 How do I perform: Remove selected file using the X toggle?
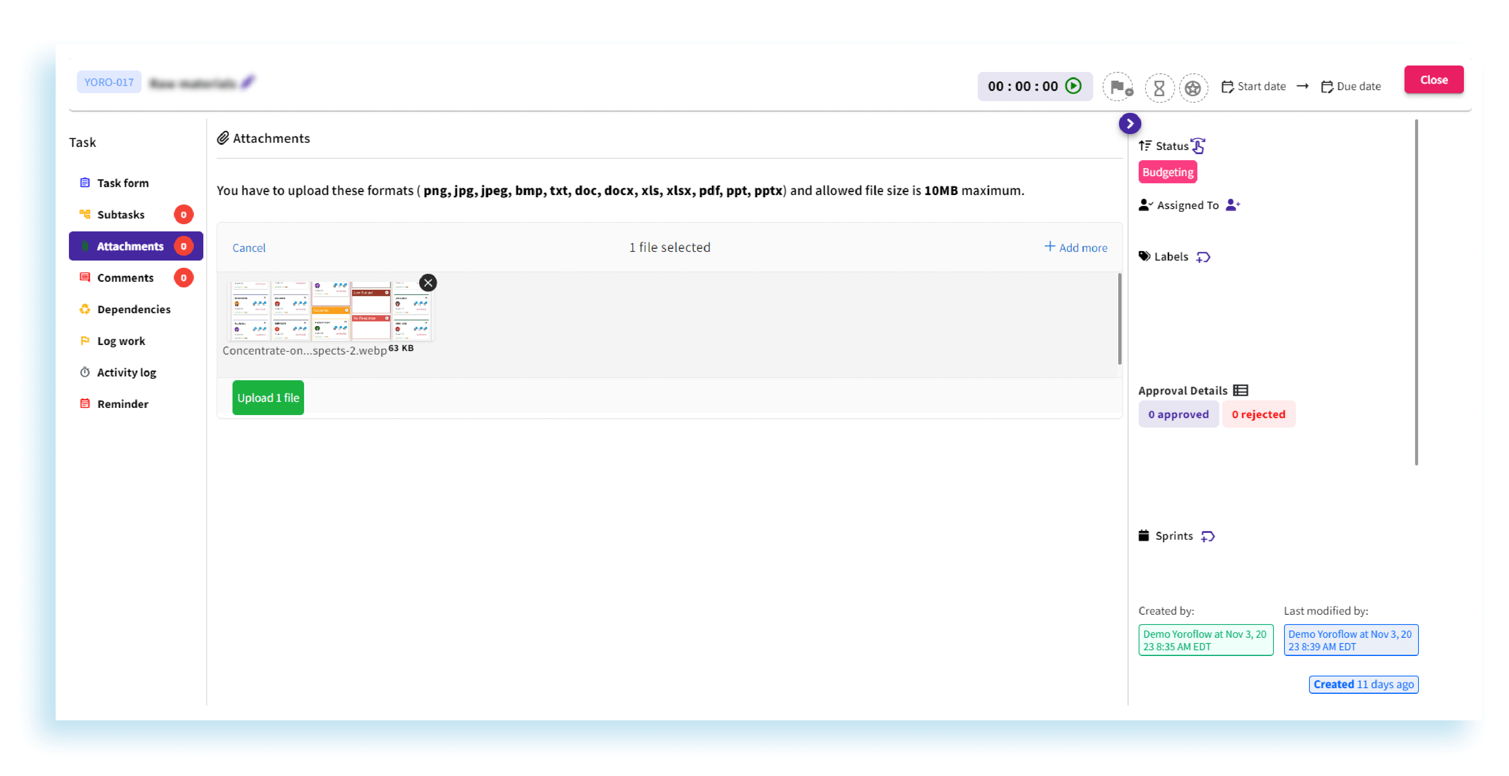point(428,282)
